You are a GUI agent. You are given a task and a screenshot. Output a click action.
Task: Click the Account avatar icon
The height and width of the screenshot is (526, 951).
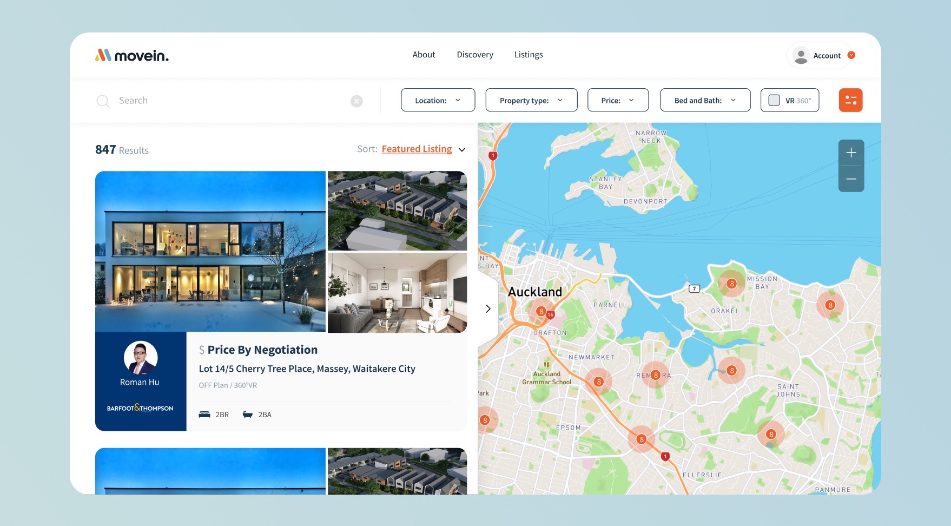click(x=801, y=55)
